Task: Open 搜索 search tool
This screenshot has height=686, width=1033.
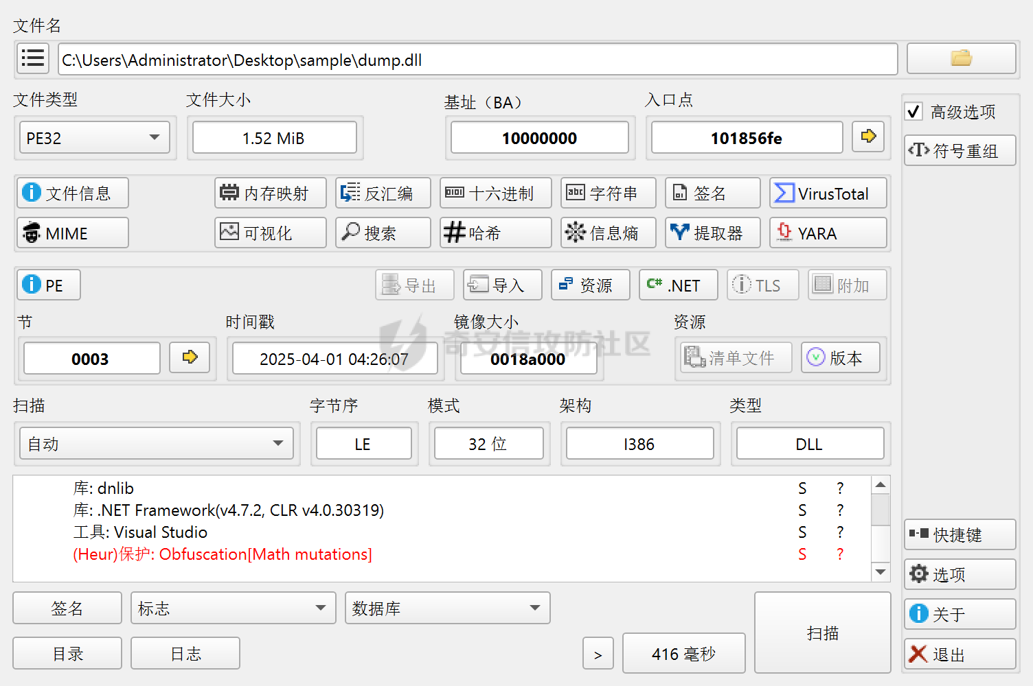Action: [383, 233]
